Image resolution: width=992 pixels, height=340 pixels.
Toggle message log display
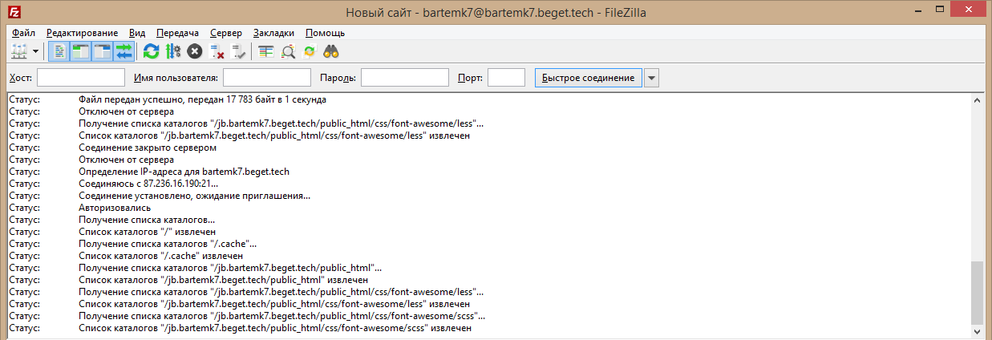tap(59, 51)
